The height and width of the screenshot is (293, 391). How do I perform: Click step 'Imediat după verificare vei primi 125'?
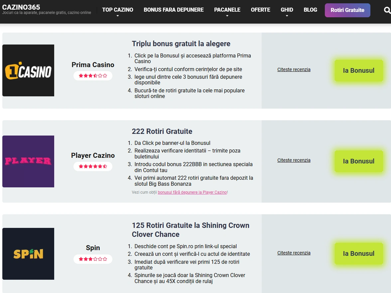(187, 264)
